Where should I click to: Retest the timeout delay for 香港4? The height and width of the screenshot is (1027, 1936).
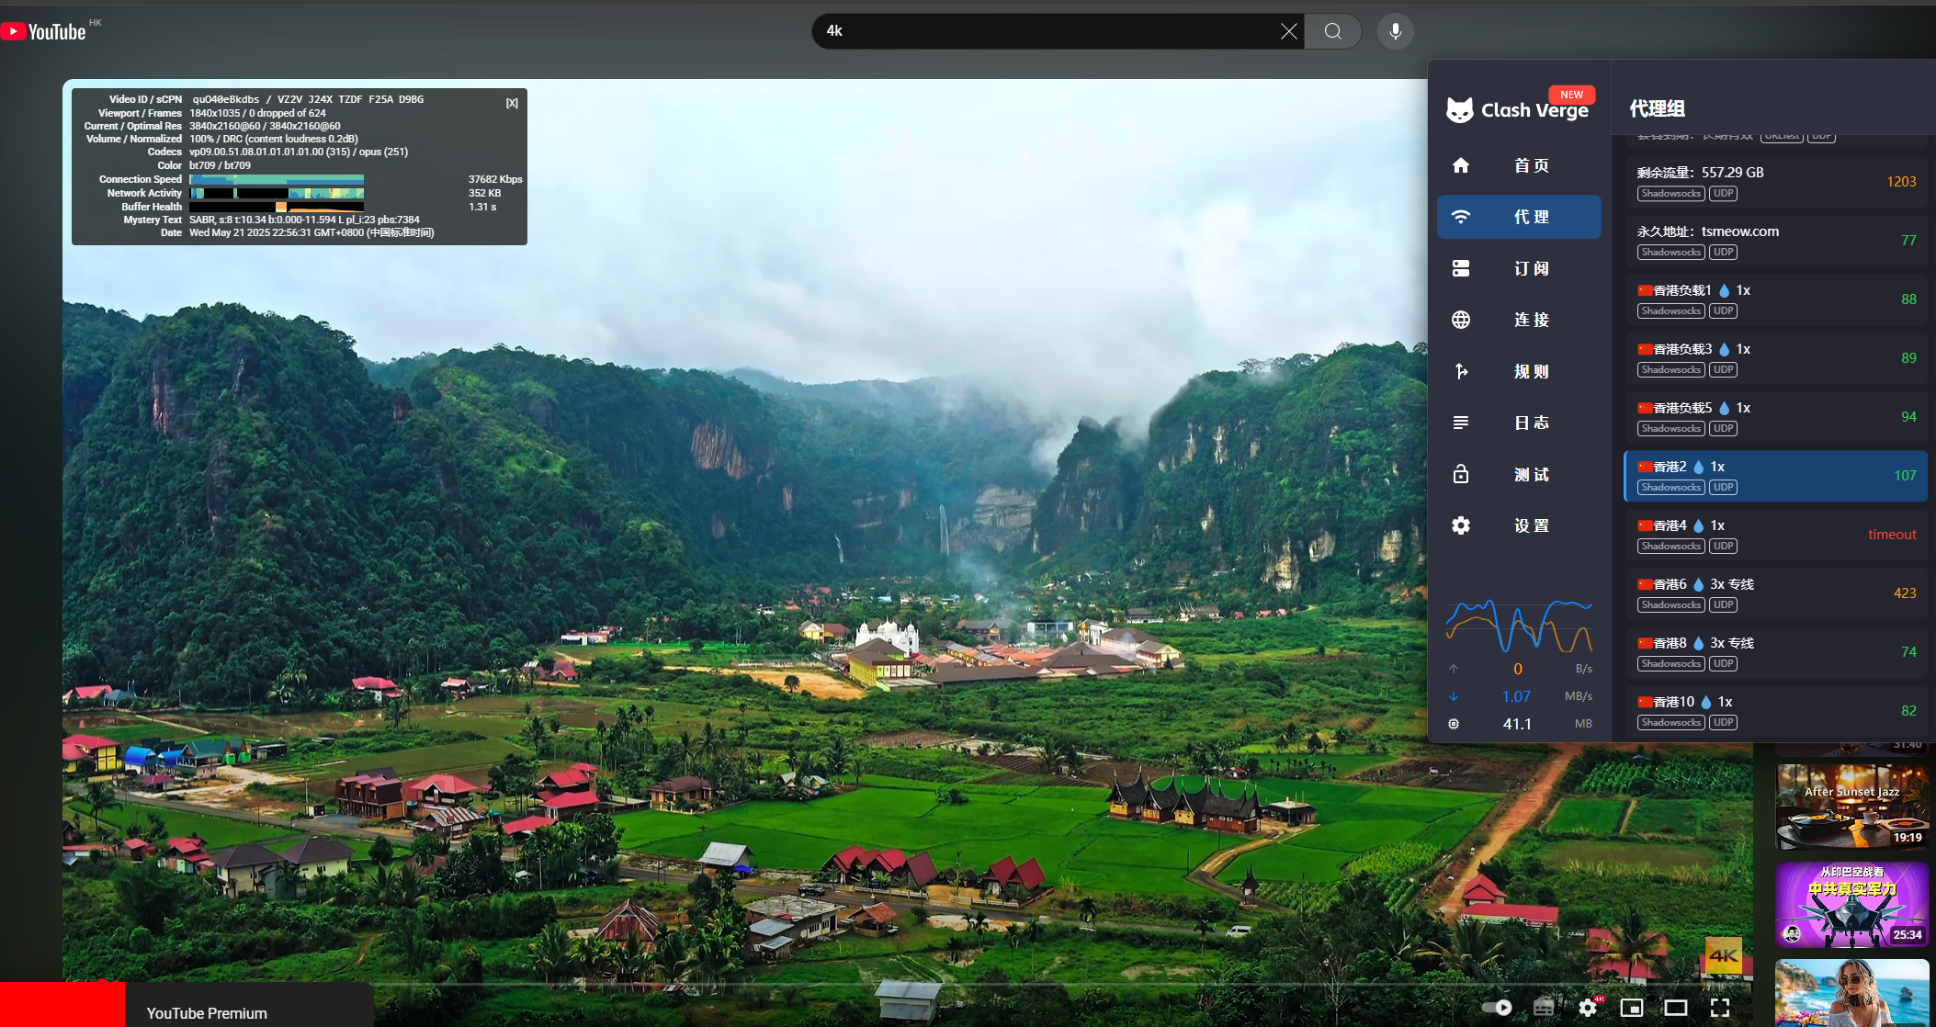tap(1892, 535)
